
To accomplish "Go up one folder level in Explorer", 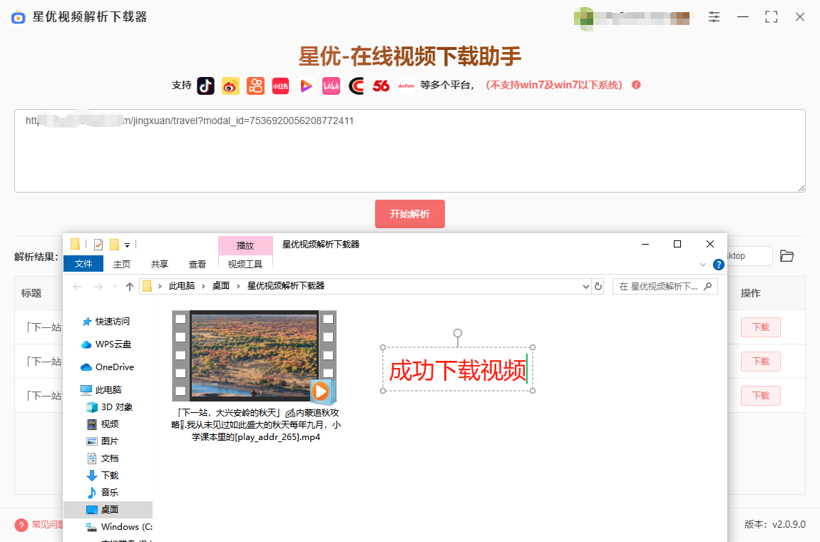I will click(130, 286).
